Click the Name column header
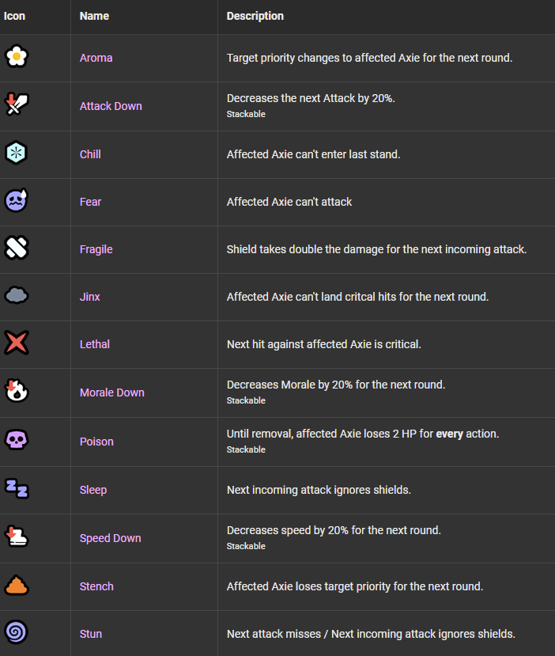Viewport: 555px width, 656px height. click(94, 16)
